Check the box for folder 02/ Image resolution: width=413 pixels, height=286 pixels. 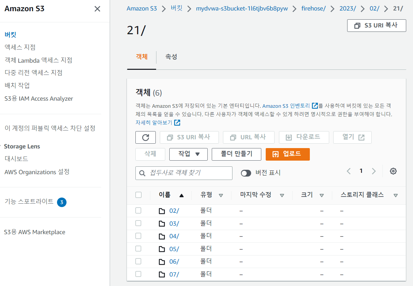[x=138, y=210]
